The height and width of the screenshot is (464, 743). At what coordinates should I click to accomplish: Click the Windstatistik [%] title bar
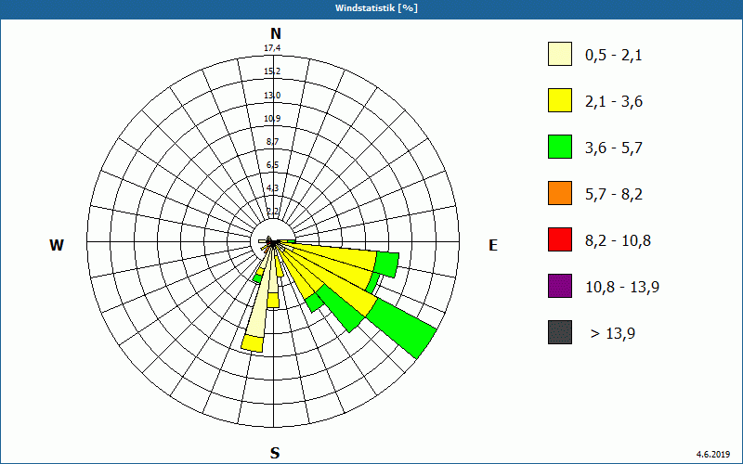click(x=371, y=8)
